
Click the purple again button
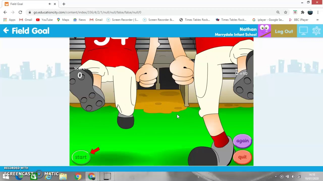(x=243, y=141)
